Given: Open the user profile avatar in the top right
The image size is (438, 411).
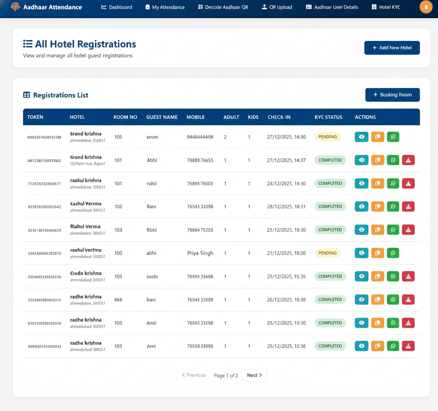Looking at the screenshot, I should [426, 7].
